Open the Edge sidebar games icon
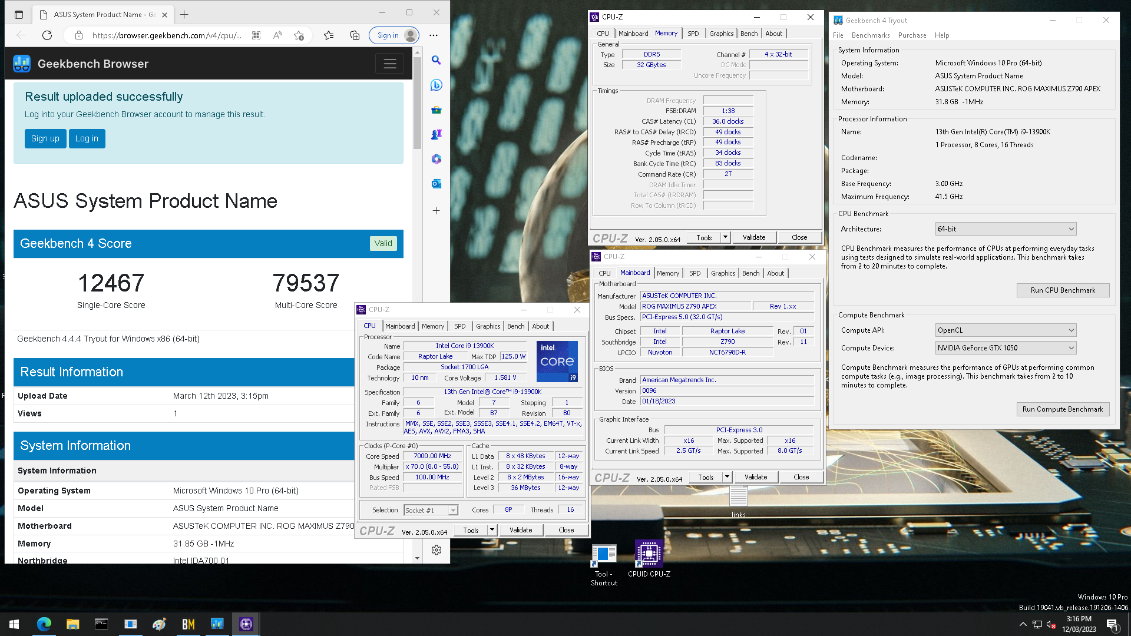 point(436,134)
